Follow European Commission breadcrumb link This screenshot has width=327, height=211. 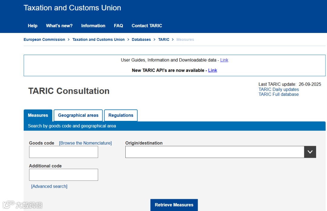(x=44, y=40)
